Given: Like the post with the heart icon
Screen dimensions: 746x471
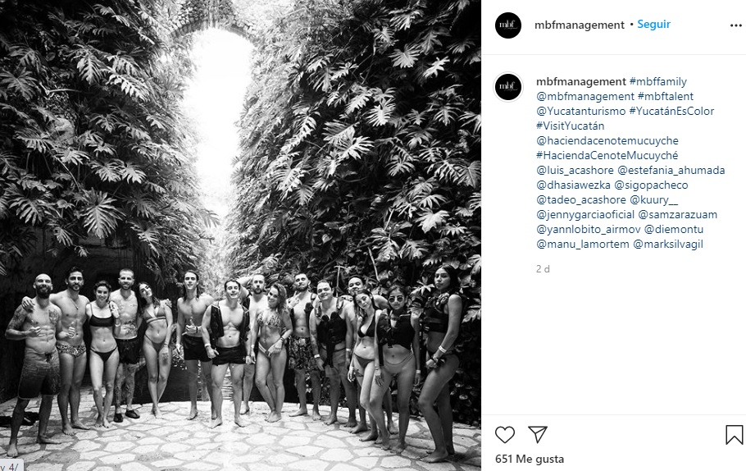Looking at the screenshot, I should (x=505, y=434).
